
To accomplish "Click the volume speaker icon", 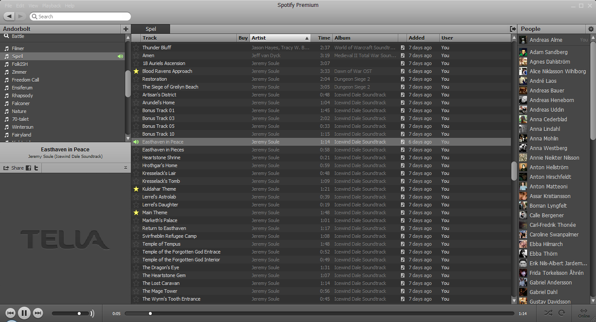I will (92, 313).
